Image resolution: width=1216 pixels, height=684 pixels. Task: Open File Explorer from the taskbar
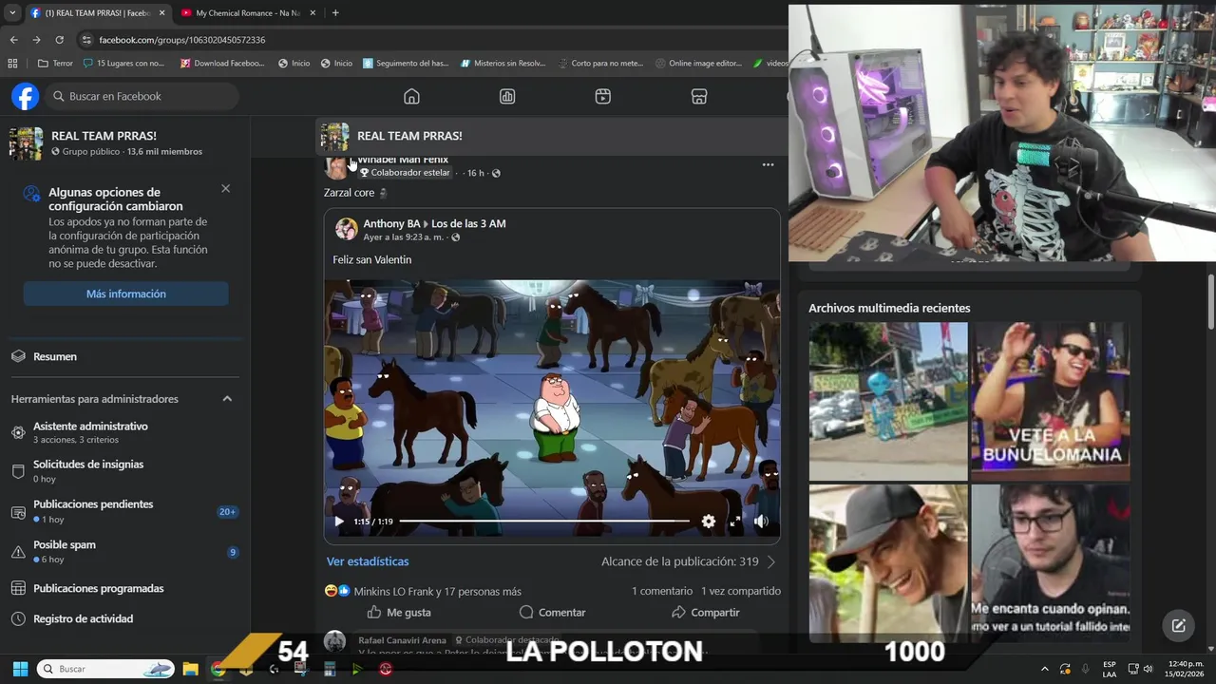190,669
